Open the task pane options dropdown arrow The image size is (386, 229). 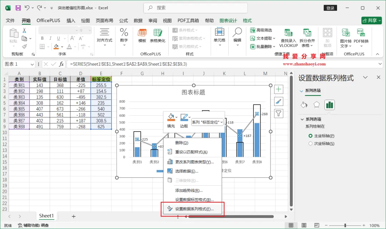(365, 77)
